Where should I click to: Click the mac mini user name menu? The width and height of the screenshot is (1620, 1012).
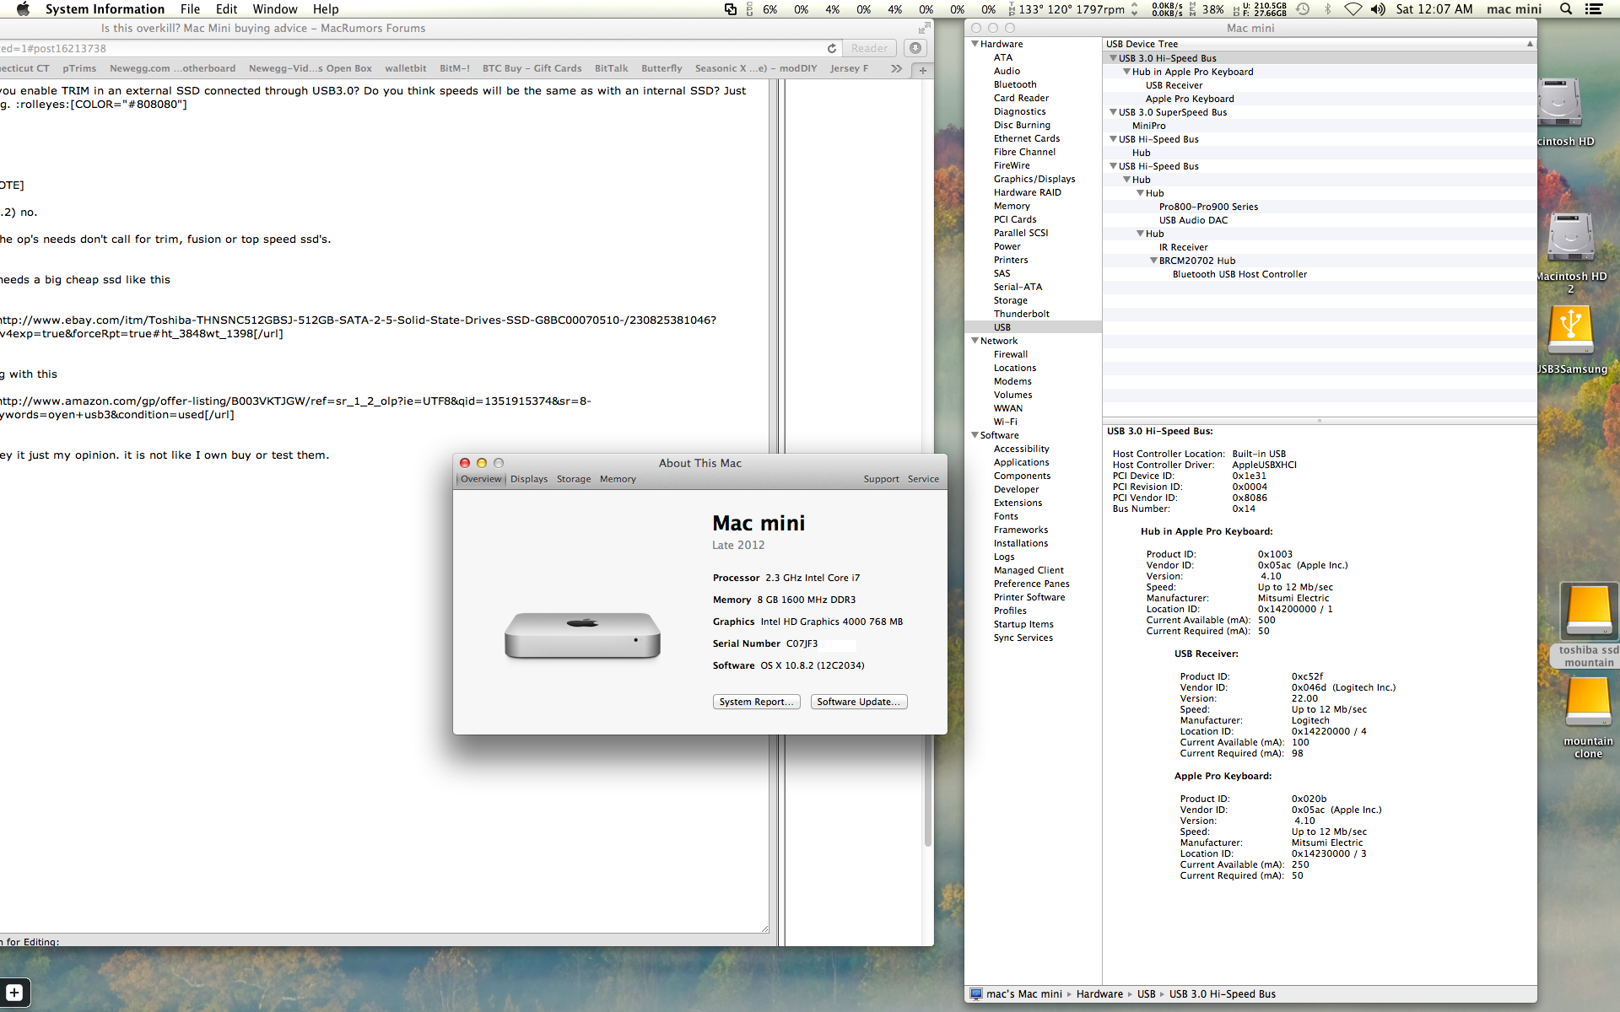[x=1514, y=9]
